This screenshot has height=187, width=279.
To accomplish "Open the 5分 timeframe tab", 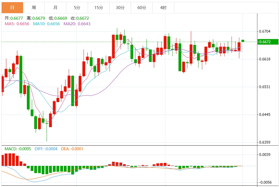I will 77,8.
